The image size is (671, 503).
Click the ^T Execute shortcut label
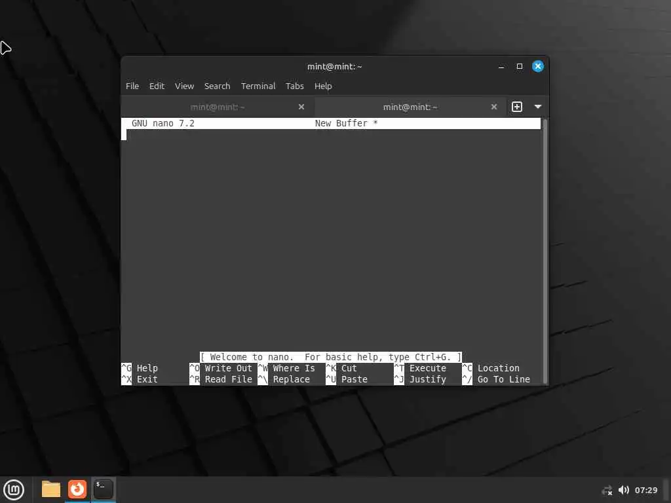pos(420,368)
